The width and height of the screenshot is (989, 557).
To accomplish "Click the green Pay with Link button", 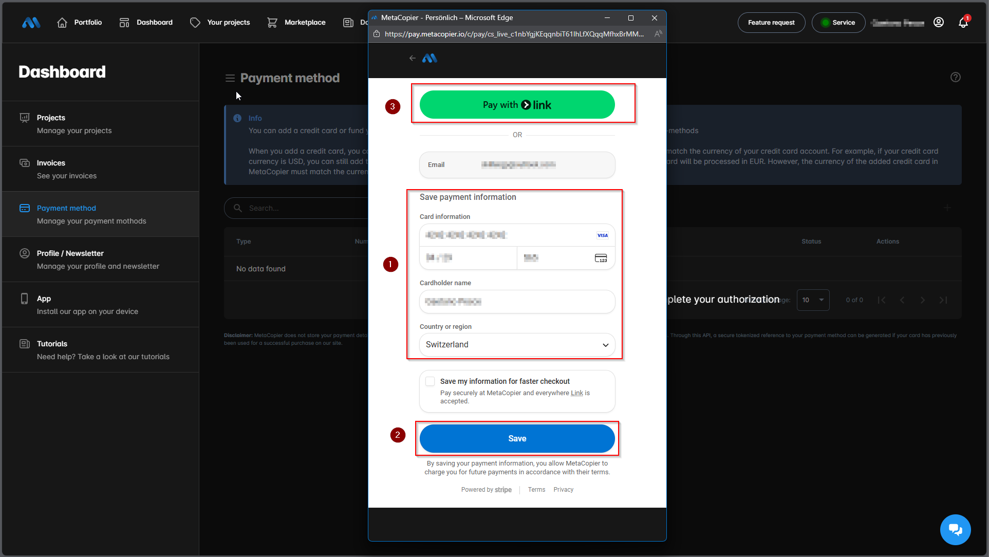I will (517, 105).
